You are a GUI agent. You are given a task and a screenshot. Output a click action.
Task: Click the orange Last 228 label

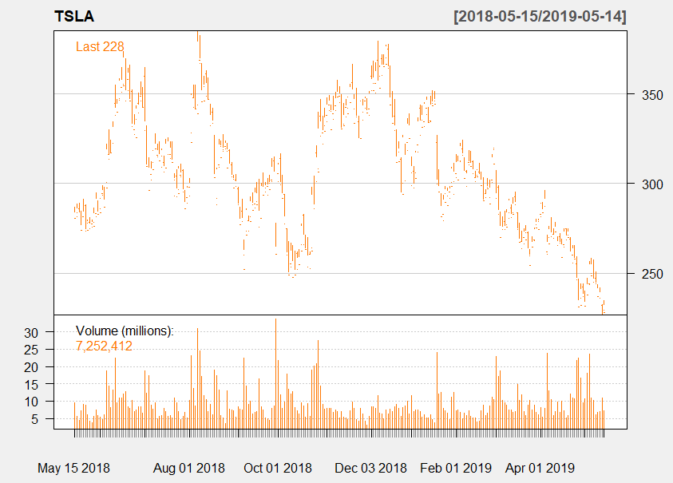click(x=100, y=47)
